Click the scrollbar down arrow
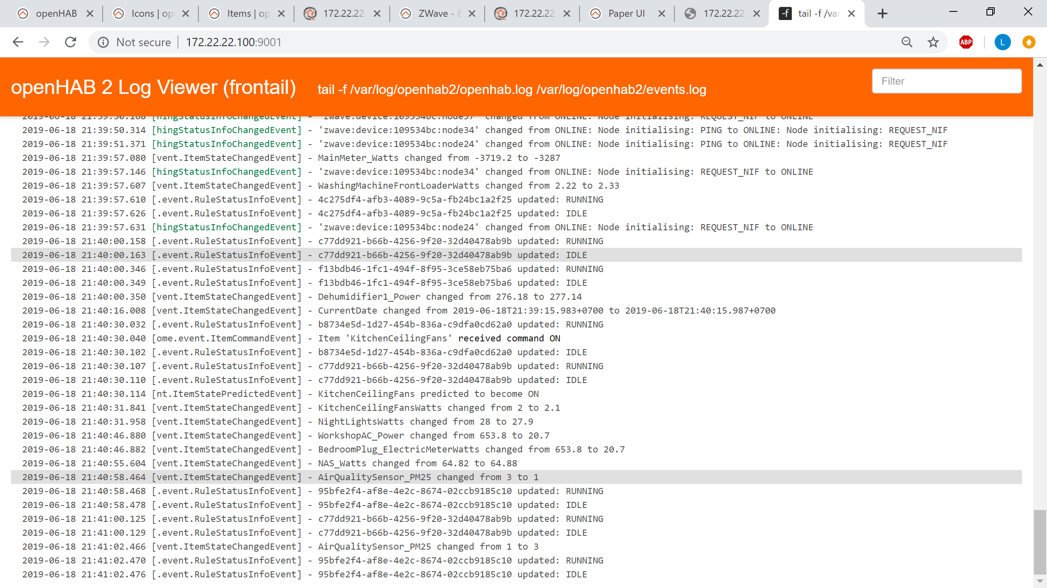The image size is (1047, 588). pyautogui.click(x=1040, y=580)
